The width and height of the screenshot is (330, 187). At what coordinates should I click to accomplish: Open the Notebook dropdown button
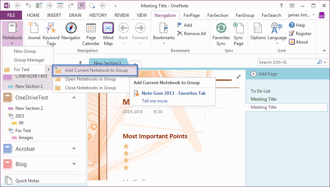point(12,34)
